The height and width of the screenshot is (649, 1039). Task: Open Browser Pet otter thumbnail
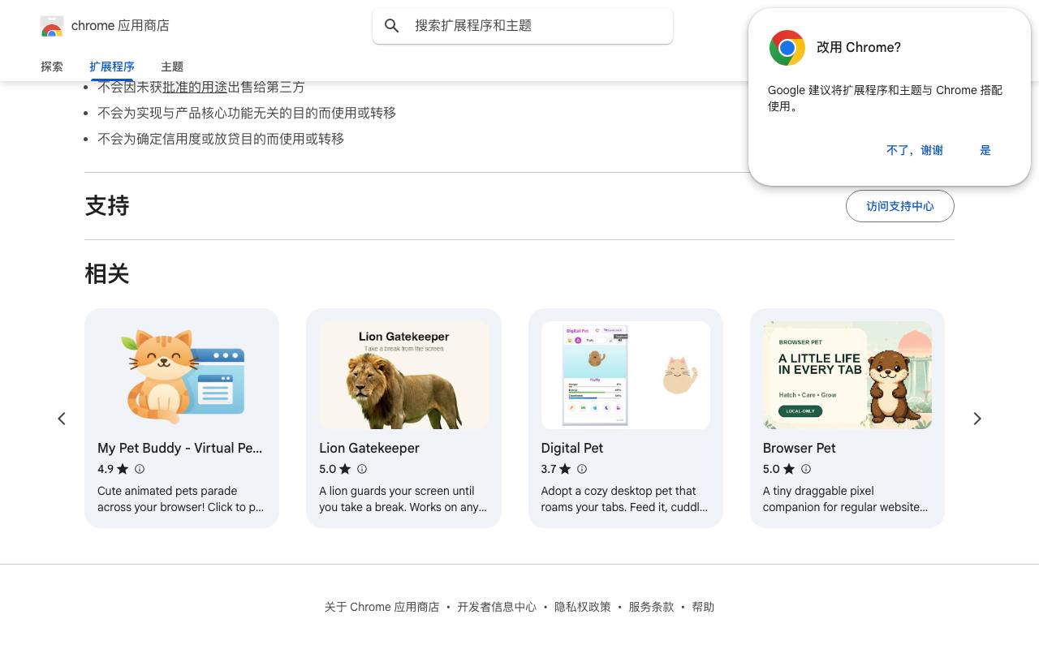[847, 375]
